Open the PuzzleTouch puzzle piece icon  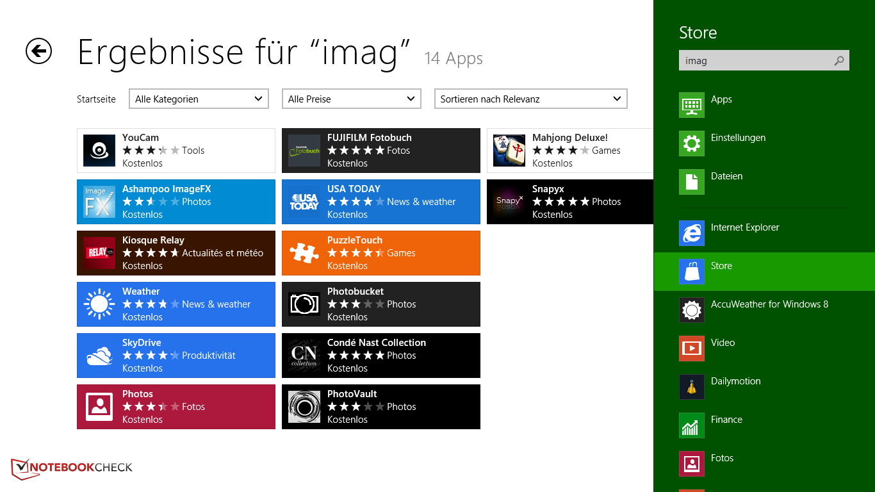304,253
